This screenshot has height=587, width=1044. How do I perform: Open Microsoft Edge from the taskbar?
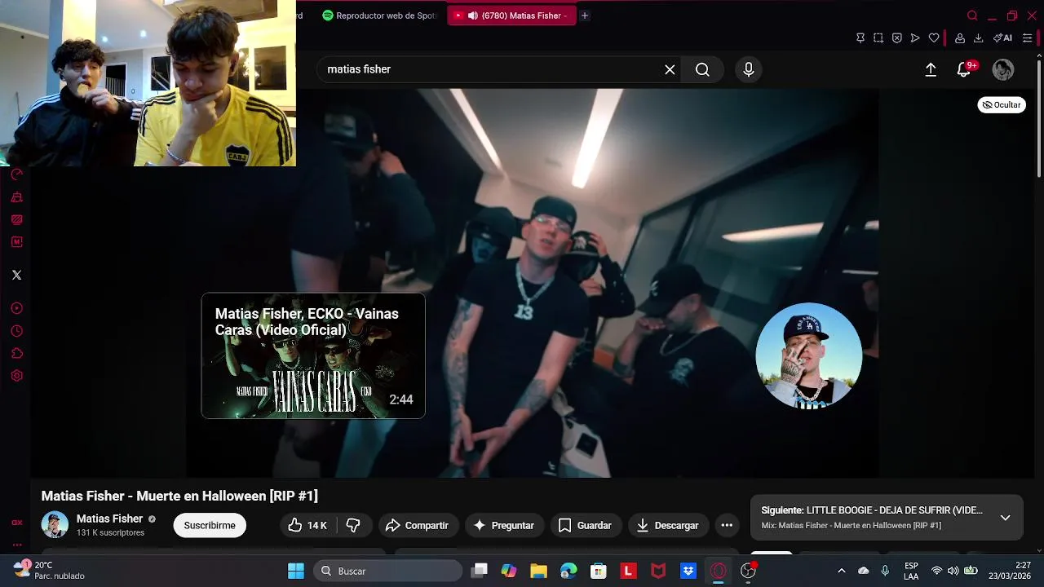pos(568,571)
